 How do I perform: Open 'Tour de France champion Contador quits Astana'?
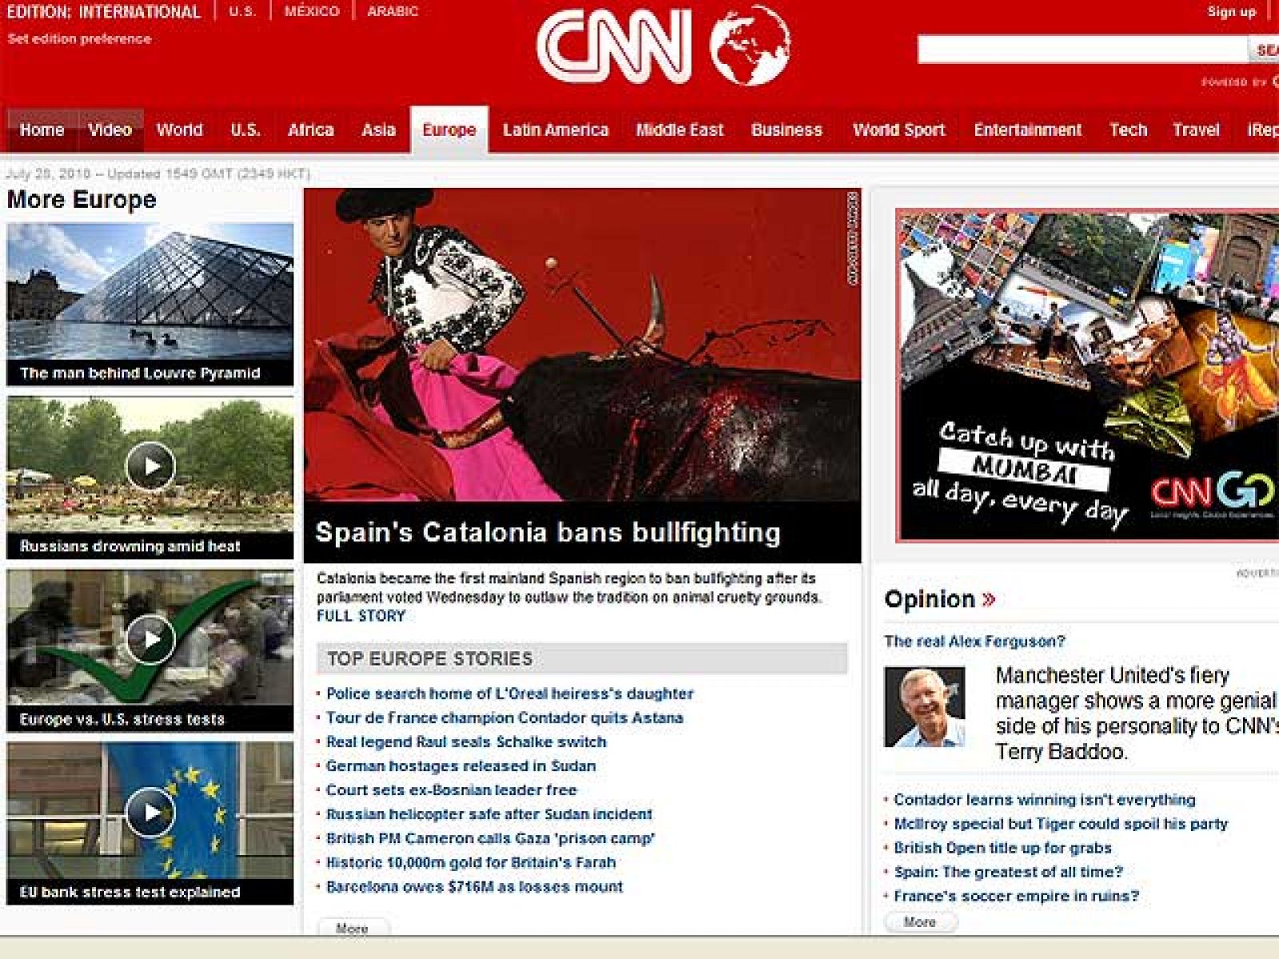pos(504,718)
